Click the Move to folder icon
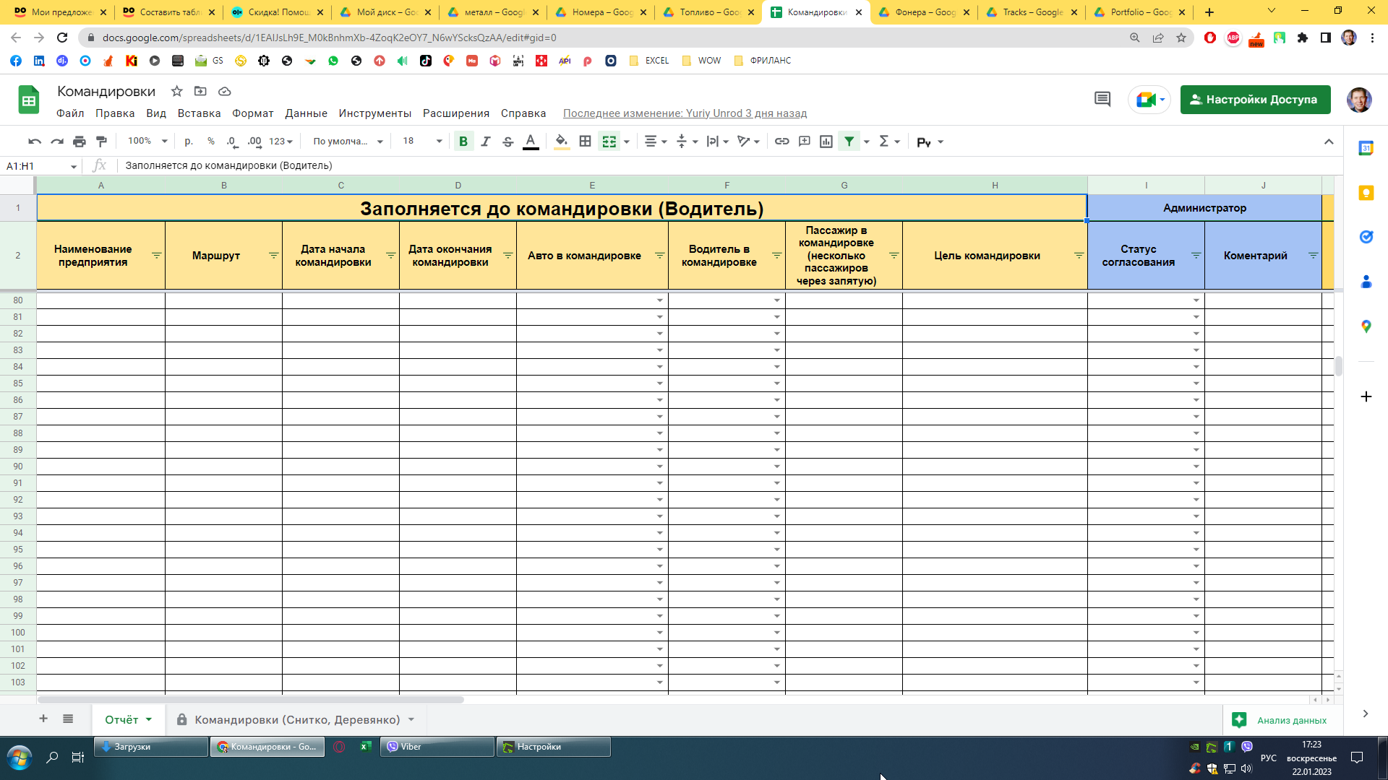The image size is (1388, 780). click(x=201, y=91)
